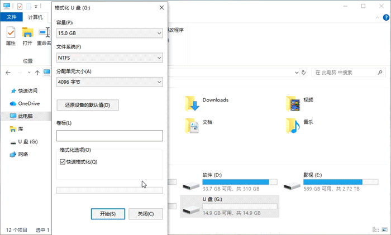This screenshot has height=235, width=391.
Task: Click the '33.7 GB 可用, 共 310 GB' text
Action: click(x=231, y=189)
